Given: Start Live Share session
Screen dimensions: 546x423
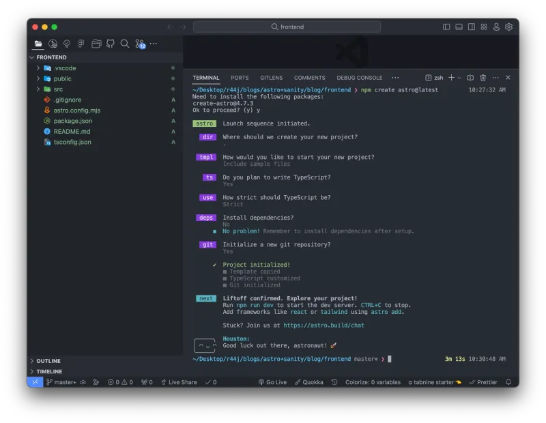Looking at the screenshot, I should [x=179, y=382].
